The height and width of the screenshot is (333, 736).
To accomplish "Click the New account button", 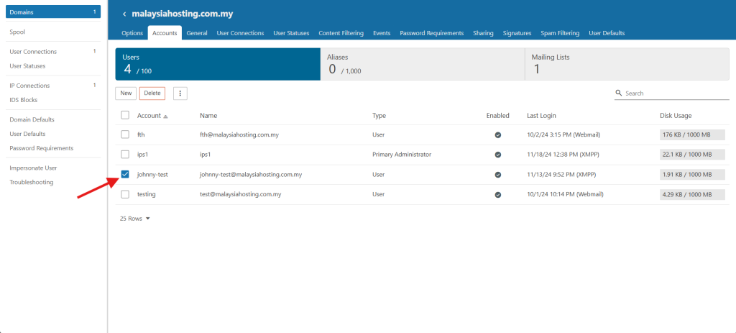I will tap(126, 93).
